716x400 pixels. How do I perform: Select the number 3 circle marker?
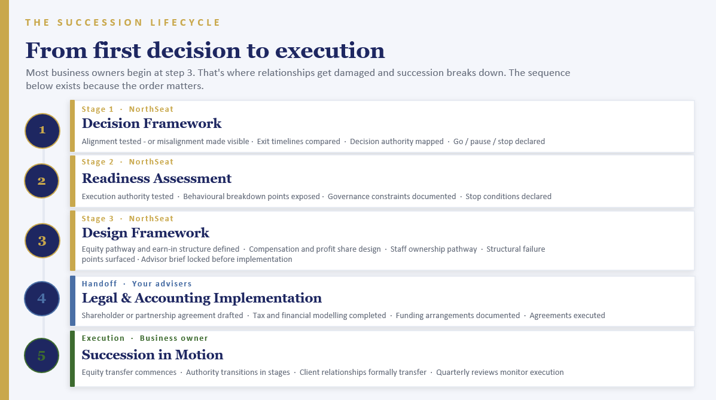pos(42,240)
